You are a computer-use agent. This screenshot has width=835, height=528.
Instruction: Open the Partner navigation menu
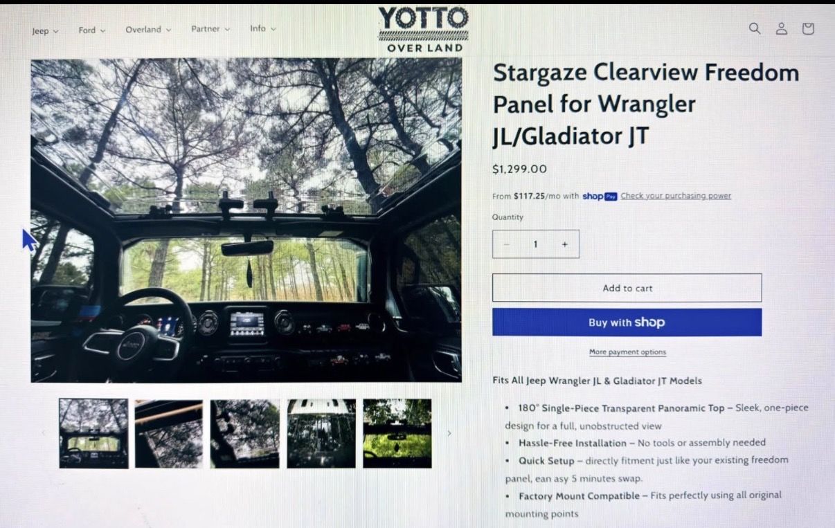click(x=210, y=29)
